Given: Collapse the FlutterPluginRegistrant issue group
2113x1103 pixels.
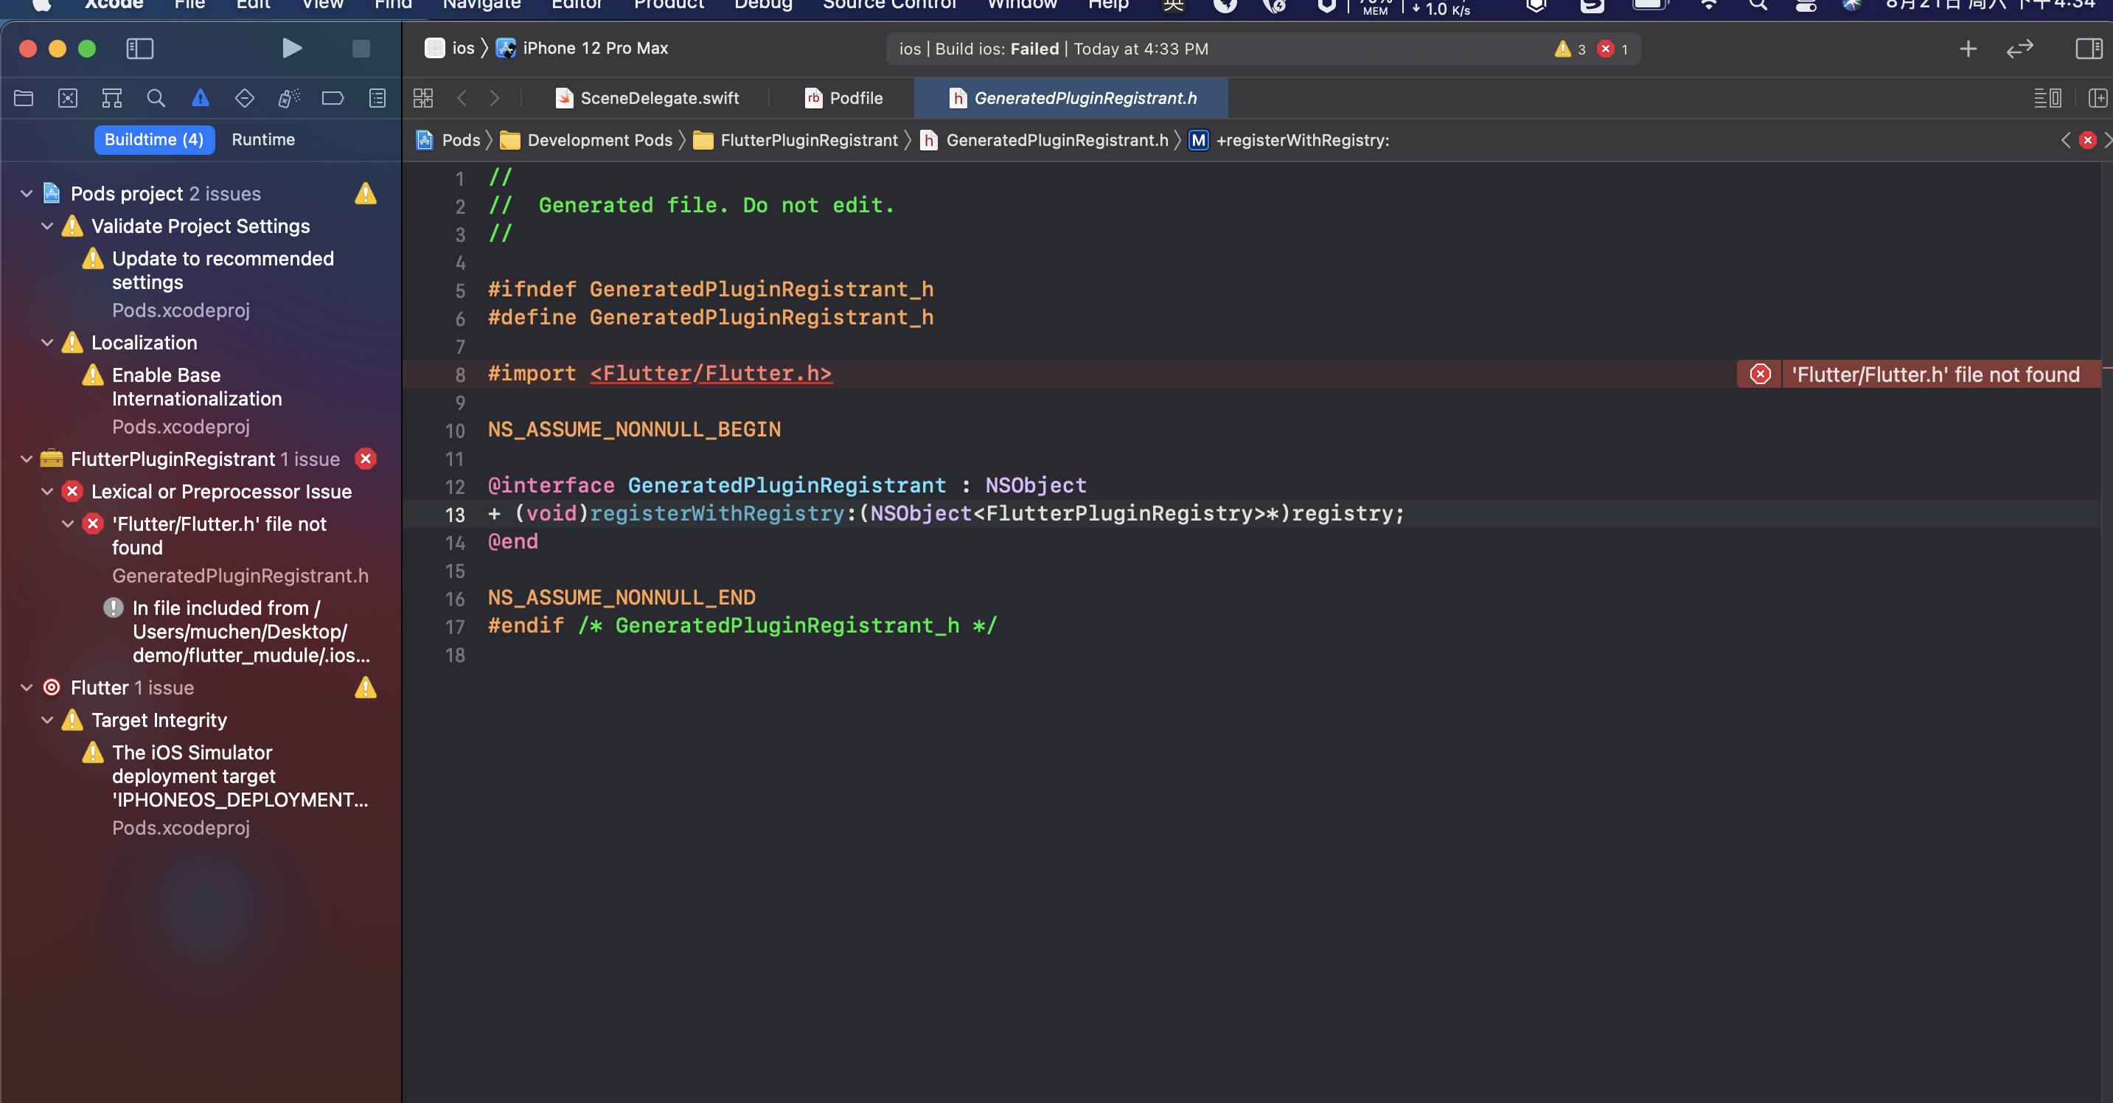Looking at the screenshot, I should click(25, 459).
